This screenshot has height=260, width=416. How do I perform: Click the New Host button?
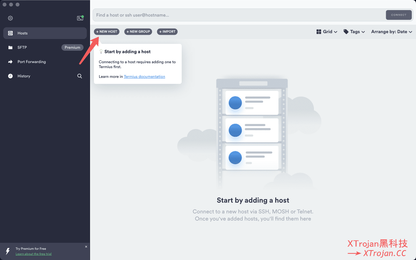(x=107, y=32)
